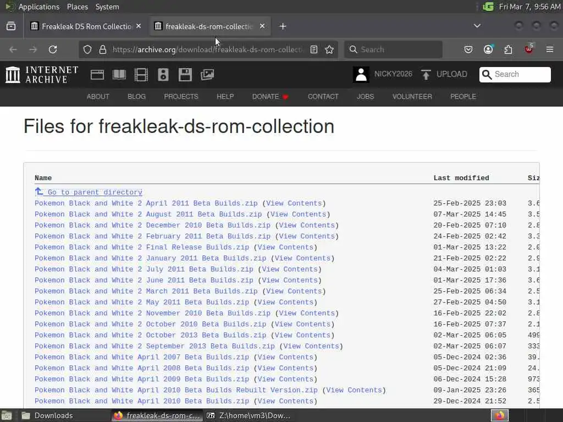Click the NICKY2026 user avatar icon

[x=361, y=75]
